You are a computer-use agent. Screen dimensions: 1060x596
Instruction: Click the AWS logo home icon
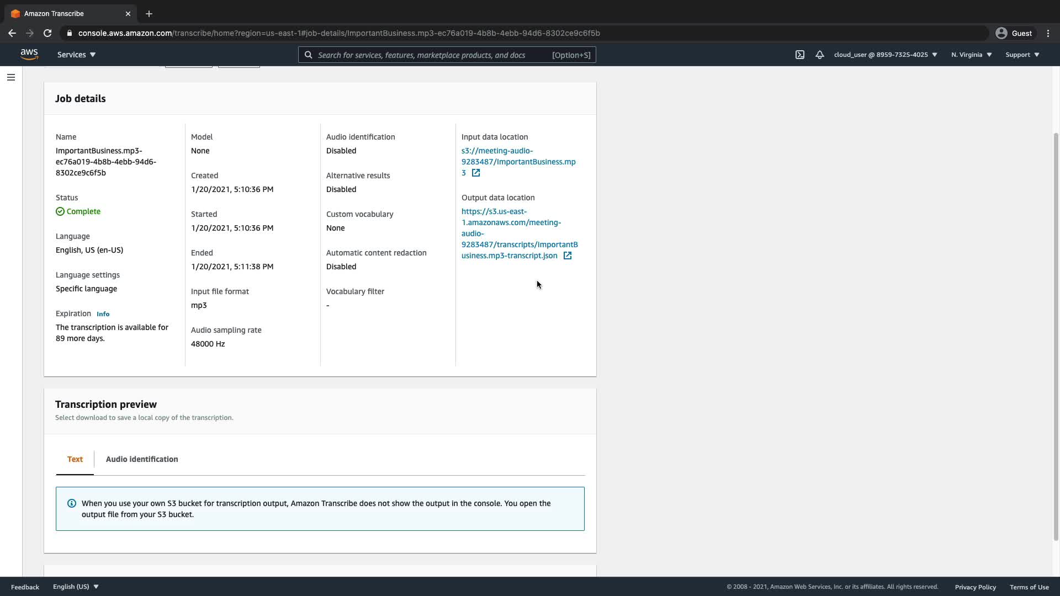coord(29,55)
